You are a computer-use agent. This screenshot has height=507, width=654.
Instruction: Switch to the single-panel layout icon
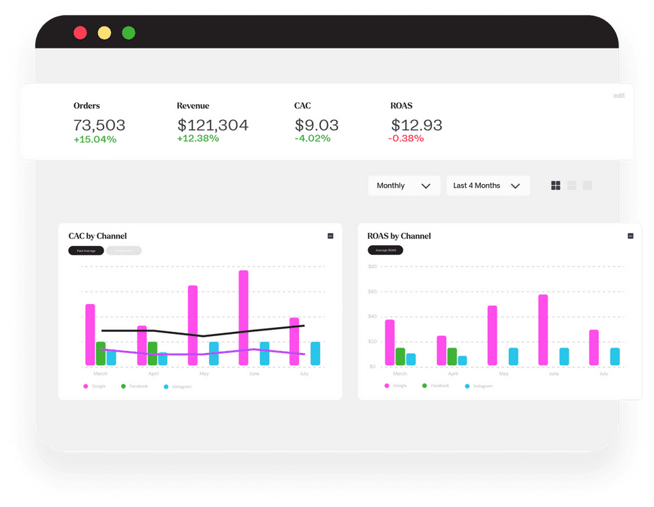[587, 185]
